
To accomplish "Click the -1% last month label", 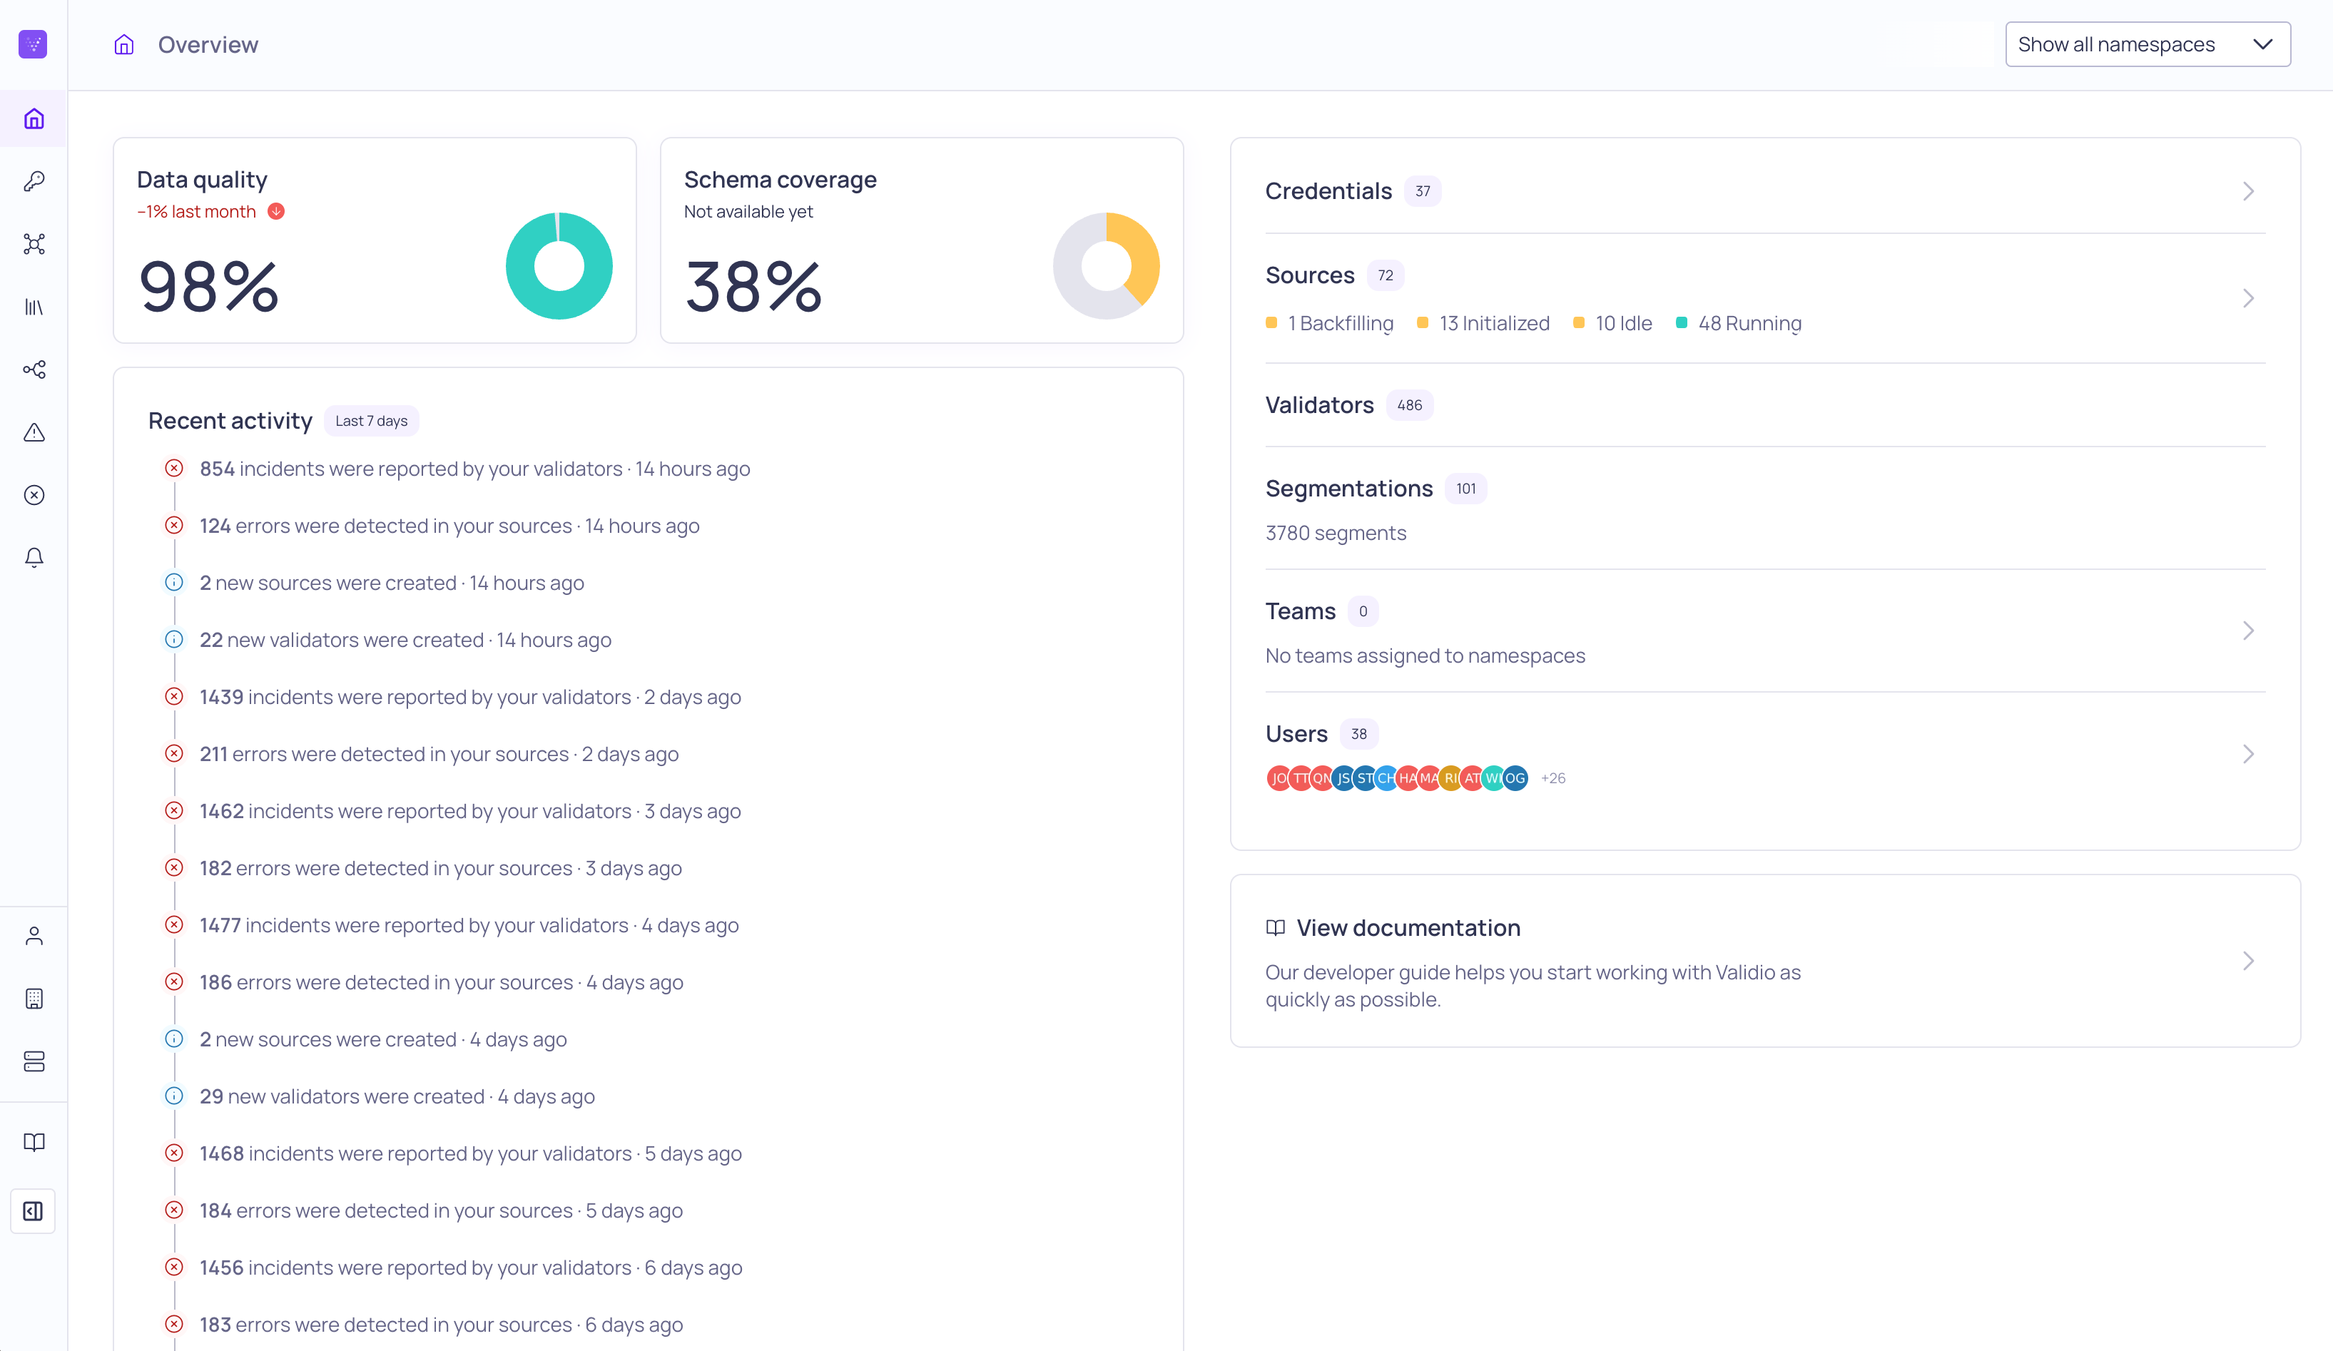I will tap(196, 211).
